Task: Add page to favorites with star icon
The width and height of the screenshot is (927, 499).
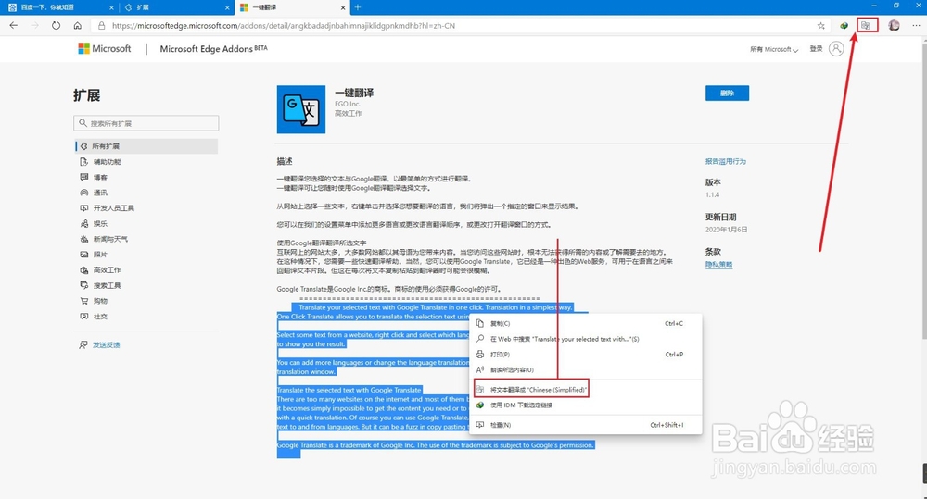Action: tap(820, 25)
